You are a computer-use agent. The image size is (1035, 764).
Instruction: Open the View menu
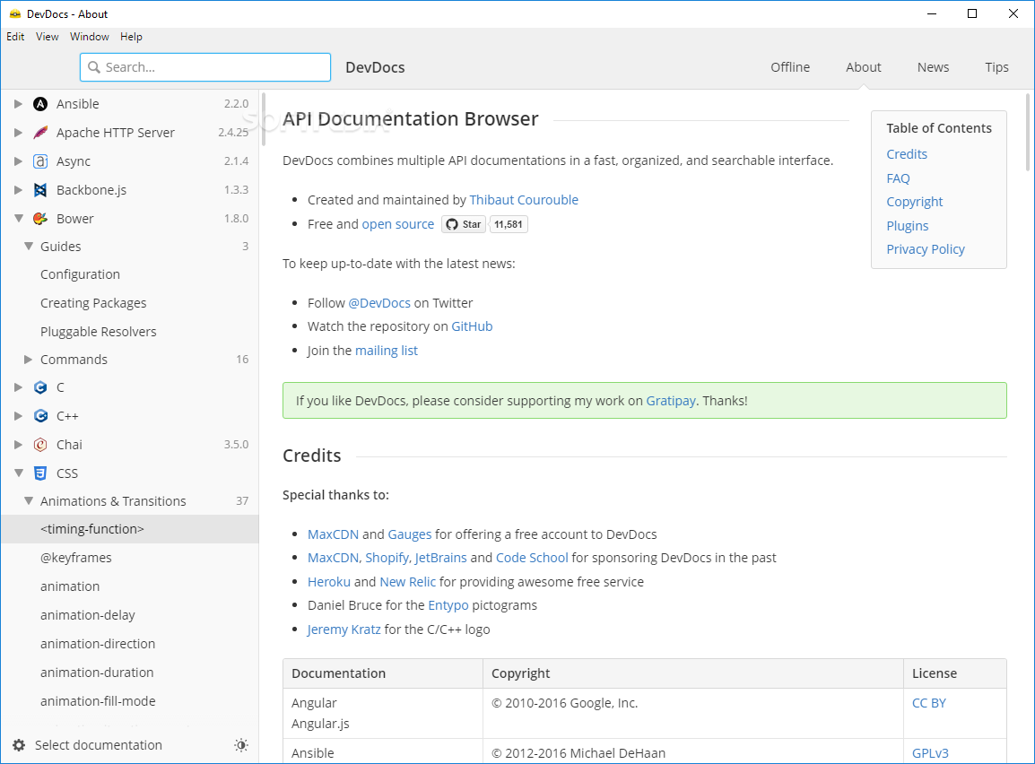pos(47,37)
